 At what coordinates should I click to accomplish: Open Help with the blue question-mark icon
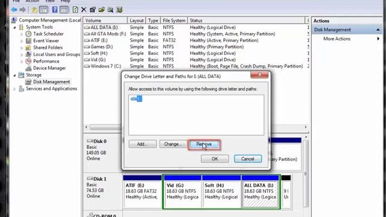tap(55, 10)
